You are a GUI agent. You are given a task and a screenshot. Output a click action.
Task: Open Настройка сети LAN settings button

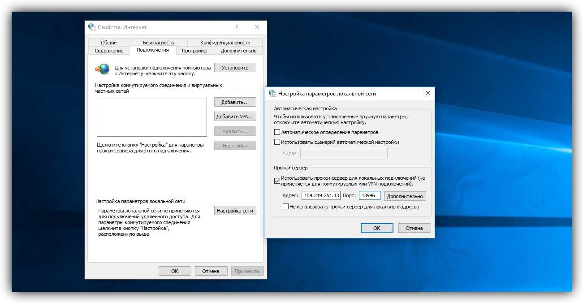click(235, 211)
